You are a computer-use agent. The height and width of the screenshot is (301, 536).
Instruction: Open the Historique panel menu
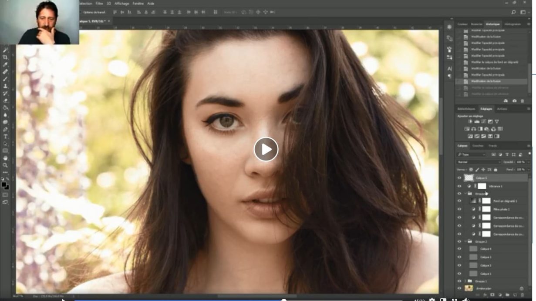[x=529, y=24]
